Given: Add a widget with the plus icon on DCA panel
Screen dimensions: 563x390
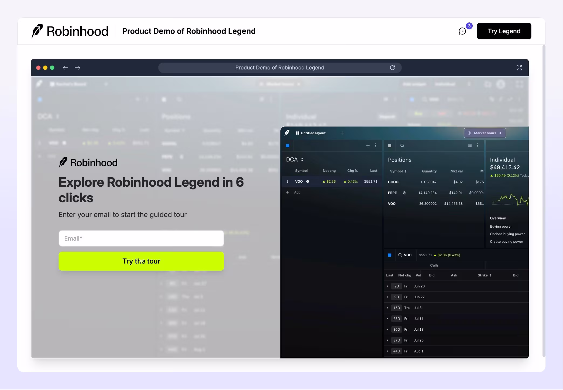Looking at the screenshot, I should click(368, 145).
